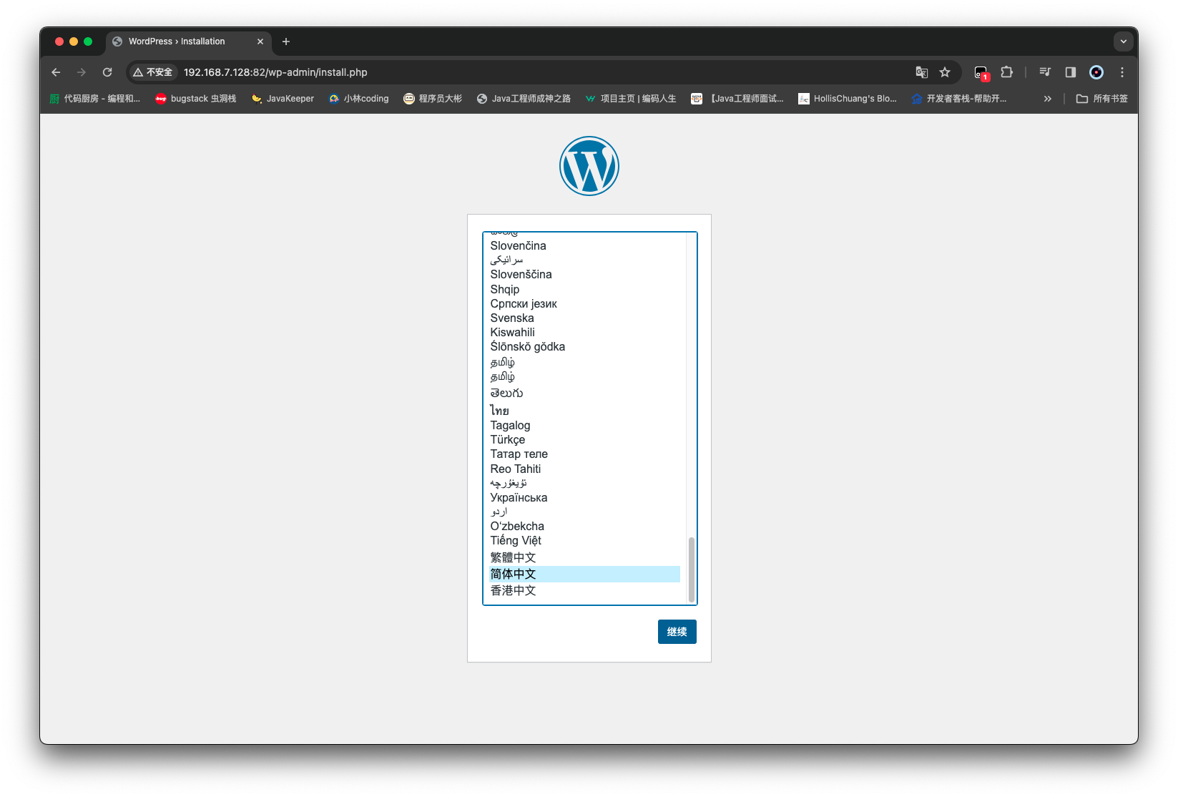Select ไทย in the language list
Screen dimensions: 1178x797
click(584, 410)
